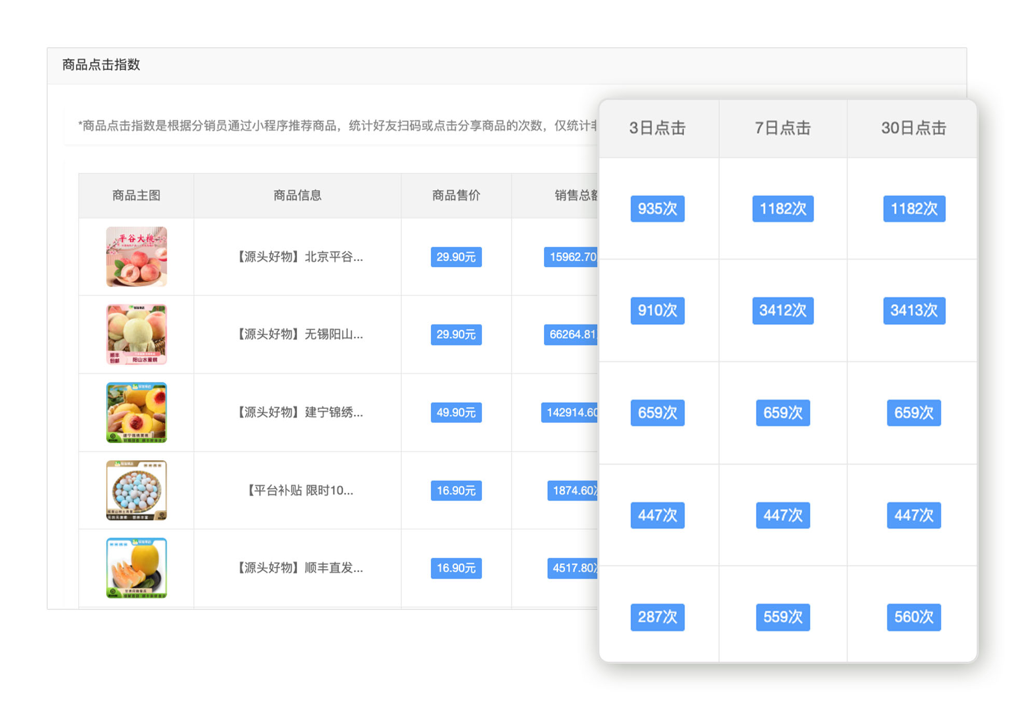The width and height of the screenshot is (1036, 712).
Task: Click the Beijing Pinggu peach product thumbnail
Action: [136, 257]
